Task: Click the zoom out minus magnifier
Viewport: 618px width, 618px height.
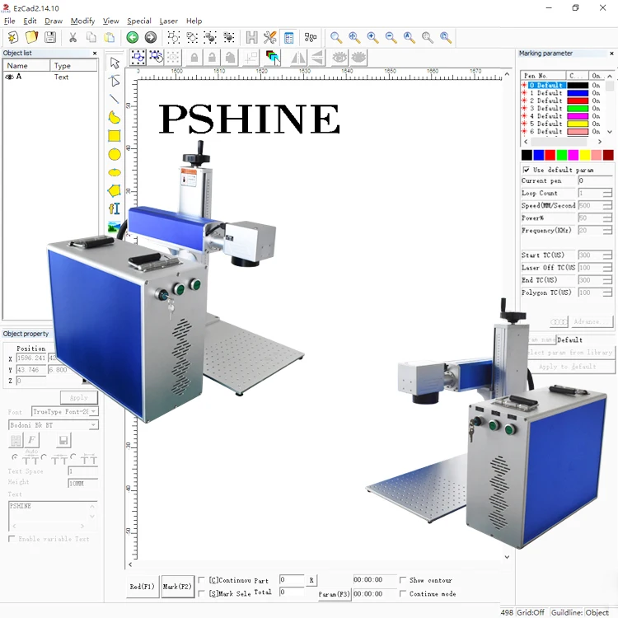Action: click(x=391, y=37)
